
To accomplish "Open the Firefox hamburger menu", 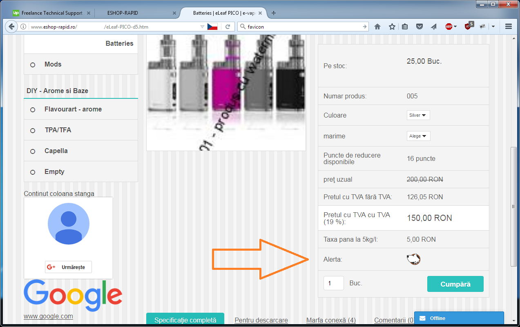I will (509, 27).
